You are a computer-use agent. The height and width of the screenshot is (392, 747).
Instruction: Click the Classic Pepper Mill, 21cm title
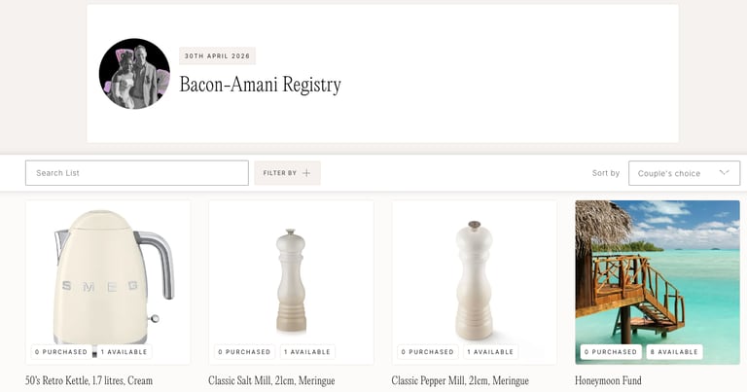point(460,380)
